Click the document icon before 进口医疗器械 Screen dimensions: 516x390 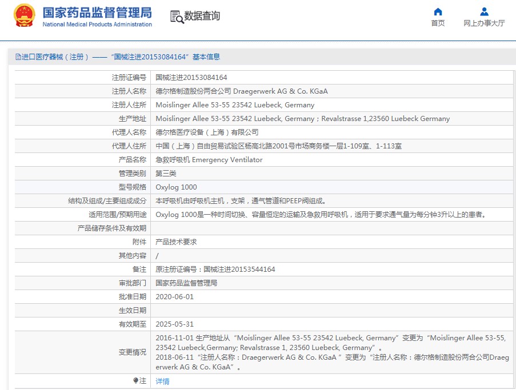click(18, 57)
